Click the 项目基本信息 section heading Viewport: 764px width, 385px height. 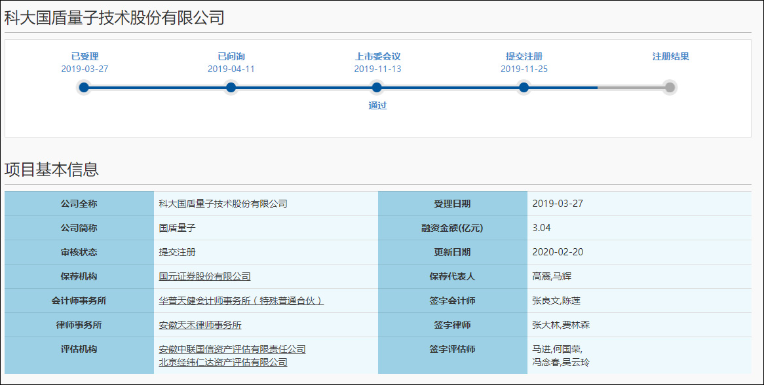pyautogui.click(x=52, y=170)
